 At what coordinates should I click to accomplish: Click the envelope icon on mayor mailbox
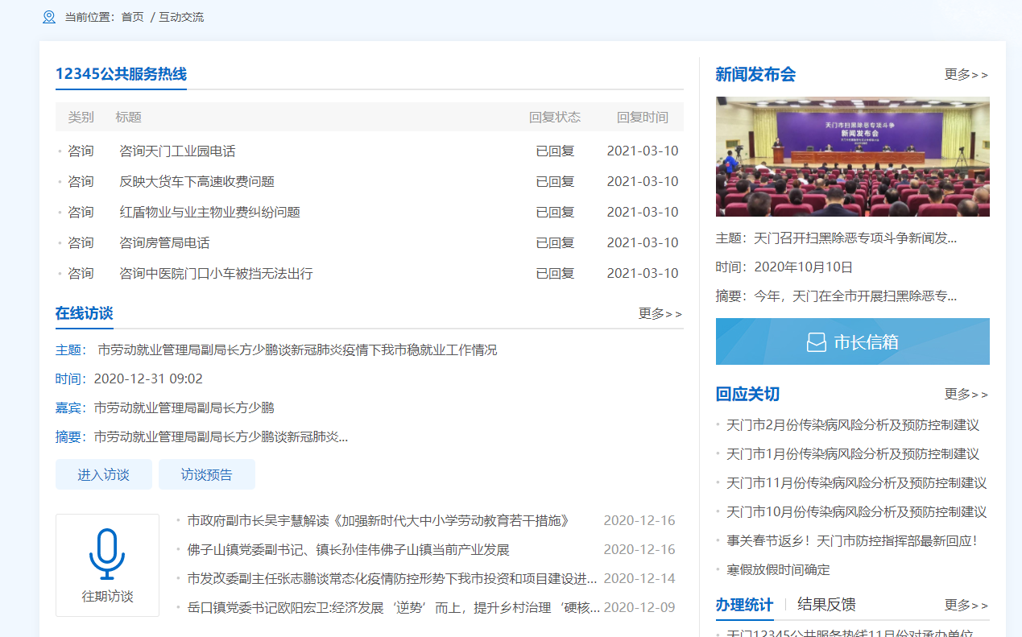point(816,342)
